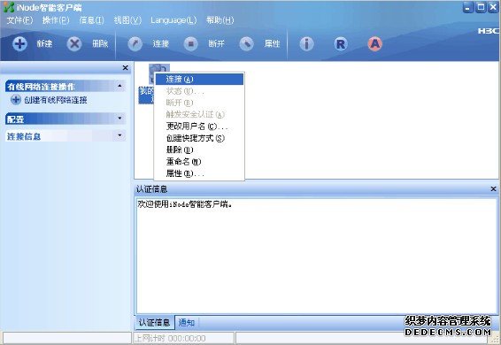Open the 帮助(H) menu
501x345 pixels.
pyautogui.click(x=220, y=20)
